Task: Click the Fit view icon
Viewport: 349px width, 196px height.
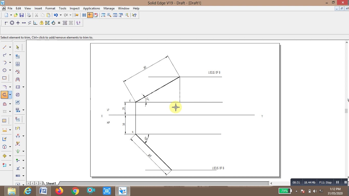Action: tap(115, 15)
